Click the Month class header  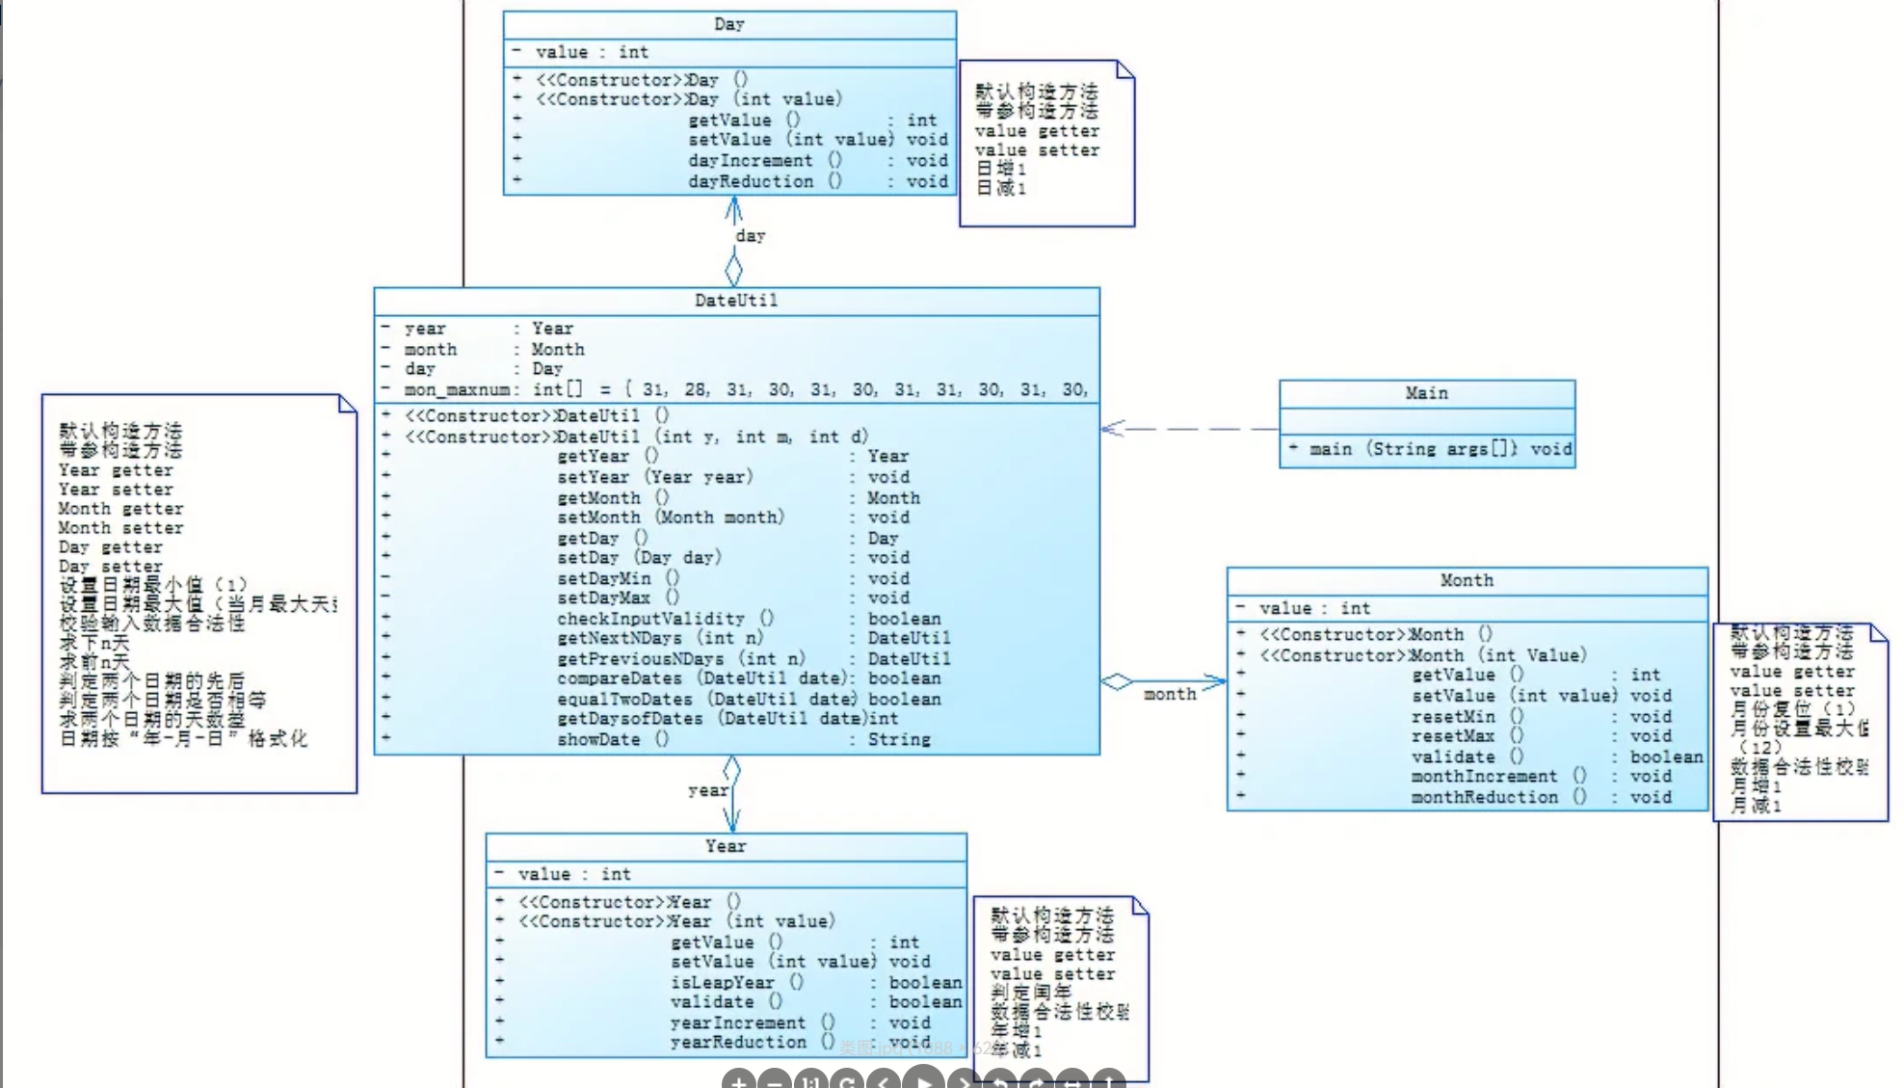coord(1467,580)
